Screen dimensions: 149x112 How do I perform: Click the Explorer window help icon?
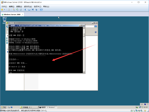coord(96,32)
